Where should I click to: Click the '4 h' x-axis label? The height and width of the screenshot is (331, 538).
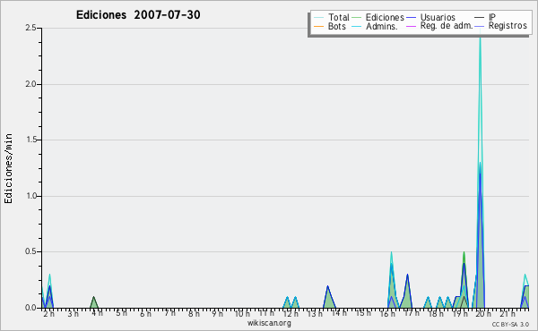click(97, 313)
